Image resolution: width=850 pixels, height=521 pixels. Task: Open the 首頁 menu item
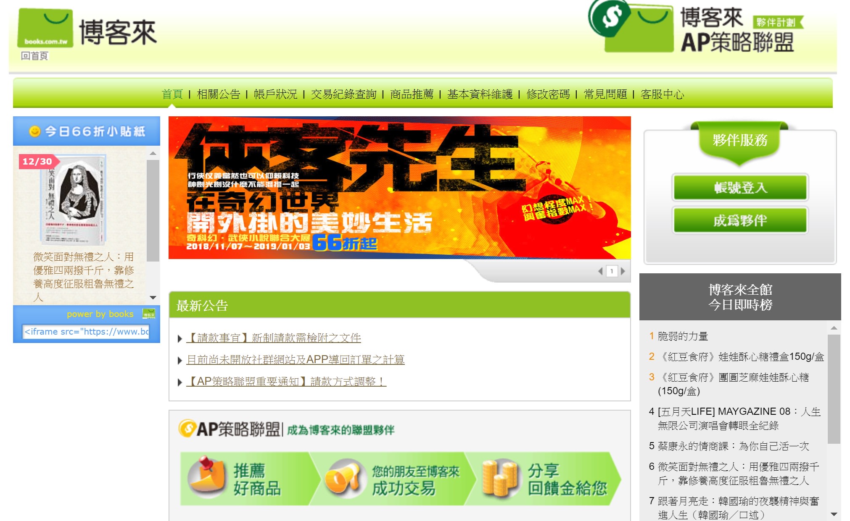[172, 94]
